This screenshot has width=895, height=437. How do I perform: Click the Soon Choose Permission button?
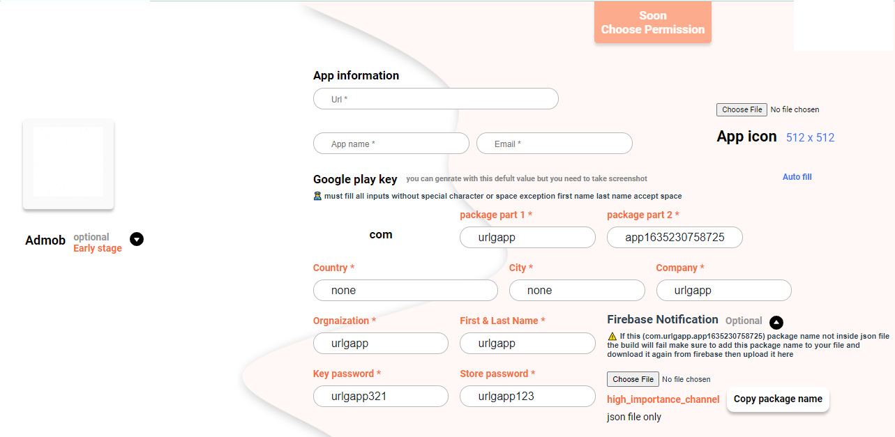[653, 22]
